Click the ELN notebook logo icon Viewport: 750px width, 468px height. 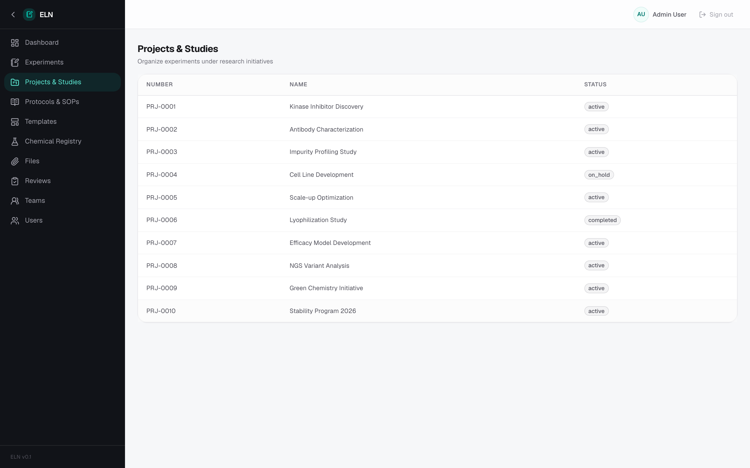(29, 15)
